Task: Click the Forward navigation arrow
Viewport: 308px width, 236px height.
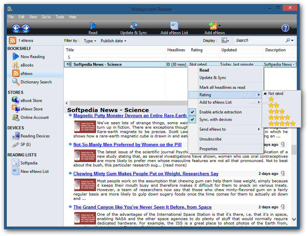Action: [x=26, y=28]
